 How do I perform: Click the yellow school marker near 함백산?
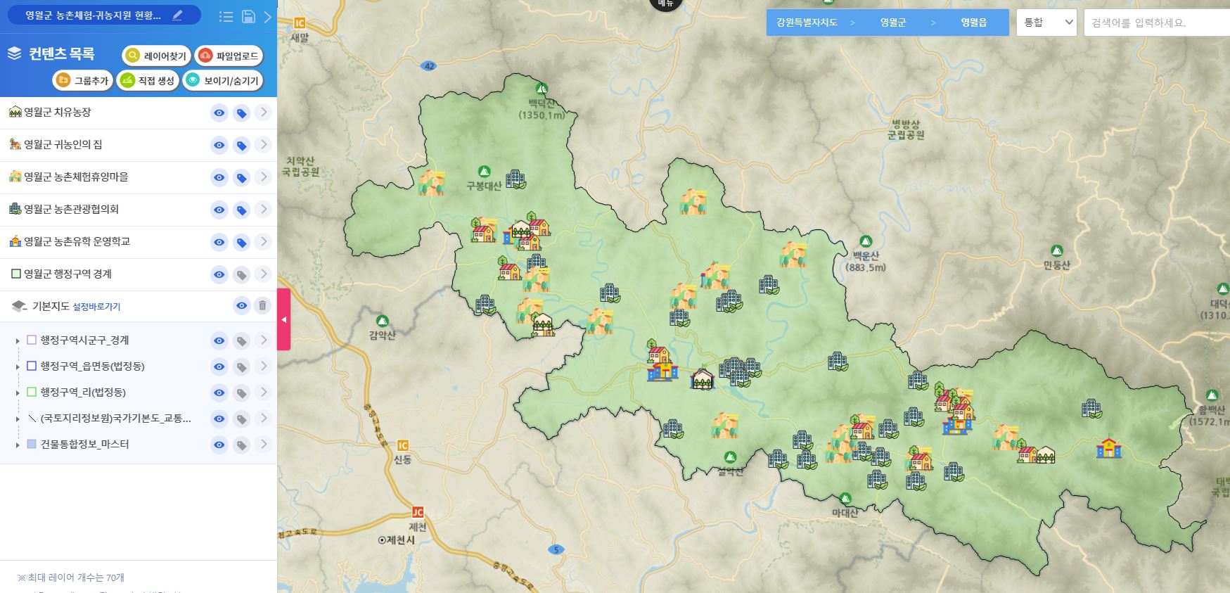tap(1108, 447)
